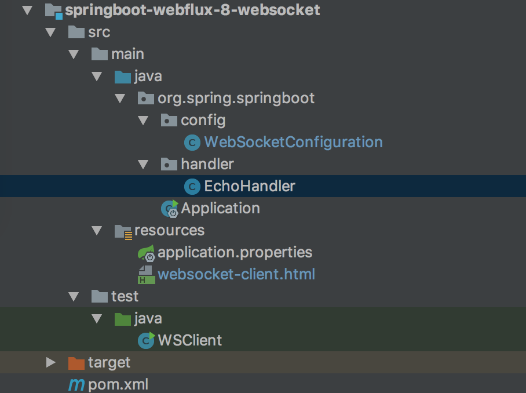Collapse the handler package arrow
The image size is (526, 393).
(143, 165)
